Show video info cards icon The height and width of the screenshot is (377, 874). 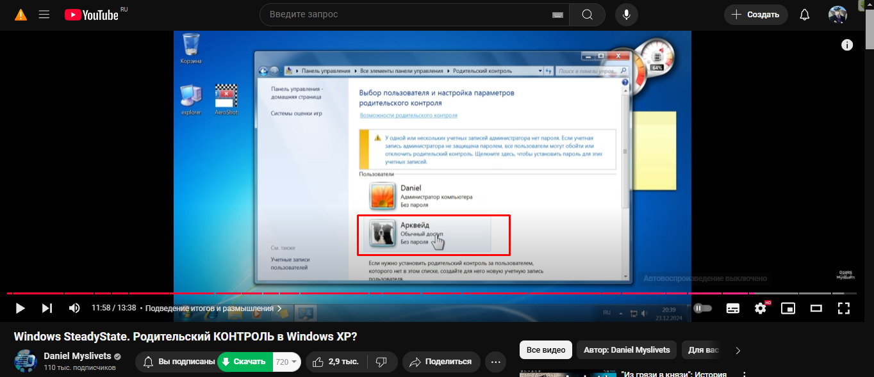(847, 45)
